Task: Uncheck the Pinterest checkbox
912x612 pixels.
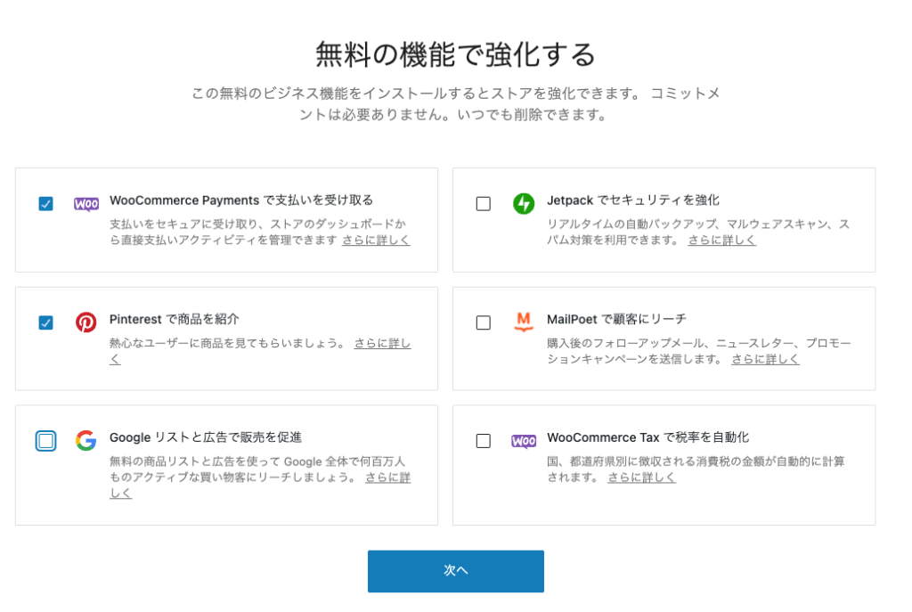Action: tap(46, 322)
